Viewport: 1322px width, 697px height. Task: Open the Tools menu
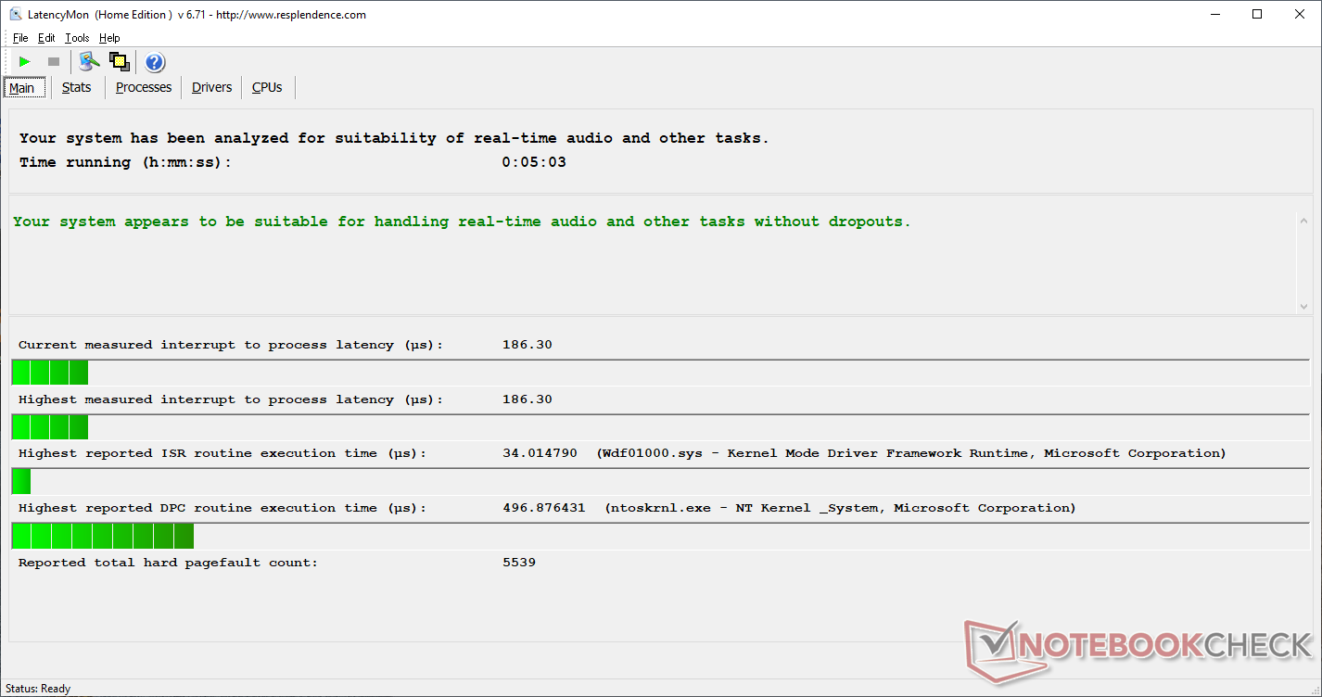pos(77,38)
